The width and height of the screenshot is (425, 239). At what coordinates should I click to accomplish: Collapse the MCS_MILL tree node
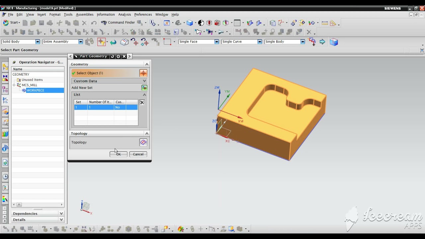(14, 85)
